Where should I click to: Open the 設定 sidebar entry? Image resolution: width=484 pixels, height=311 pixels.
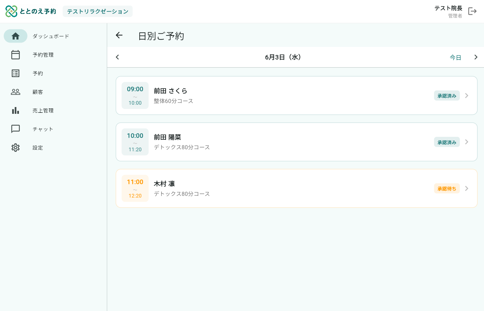(x=54, y=148)
